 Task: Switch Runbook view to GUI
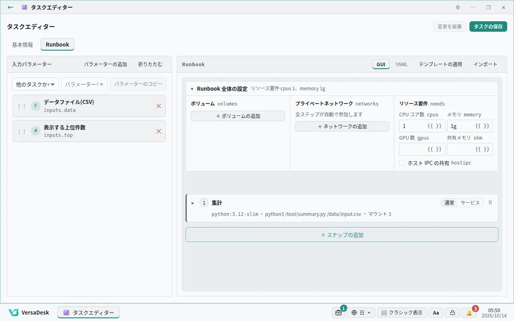(x=381, y=64)
